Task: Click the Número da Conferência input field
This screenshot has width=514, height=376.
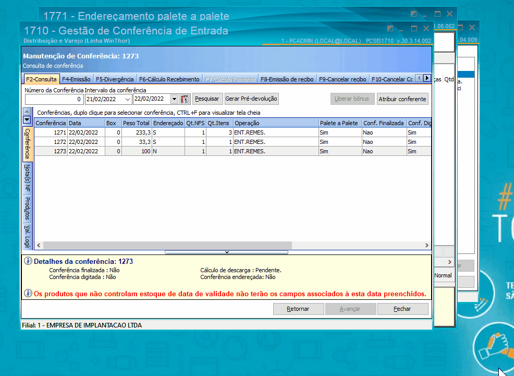Action: 54,99
